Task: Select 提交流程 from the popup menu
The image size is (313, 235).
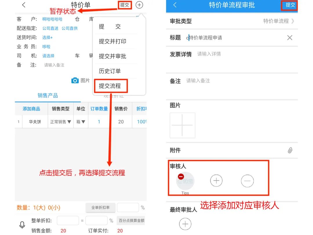Action: (x=110, y=86)
